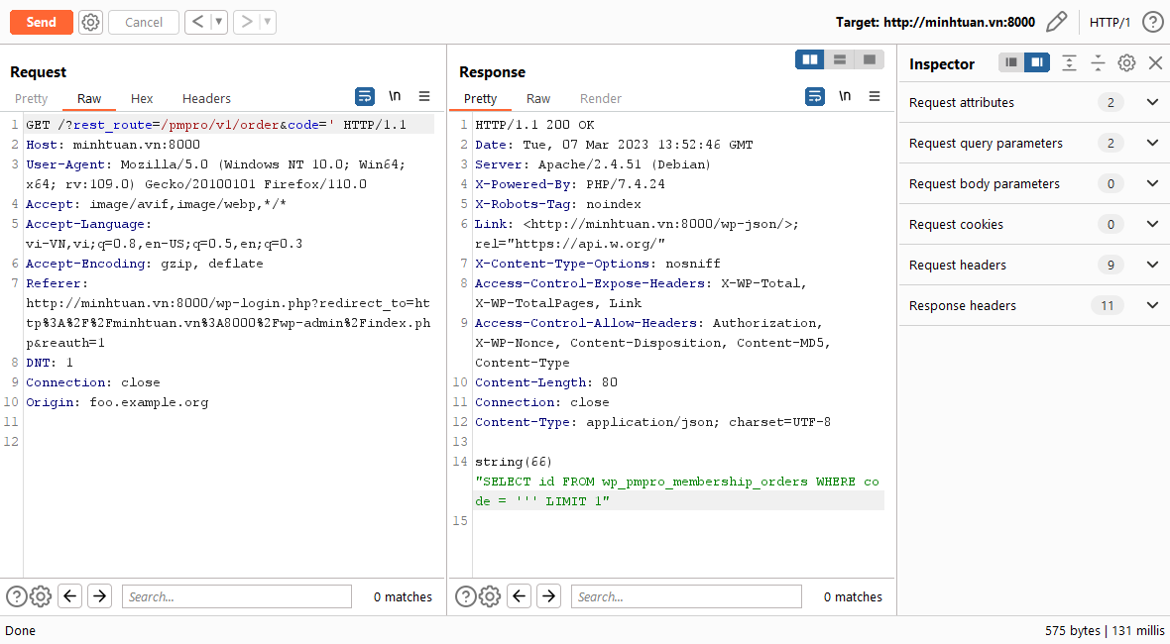Open the help icon beside HTTP/1
Screen dimensions: 1170x644
tap(1152, 22)
